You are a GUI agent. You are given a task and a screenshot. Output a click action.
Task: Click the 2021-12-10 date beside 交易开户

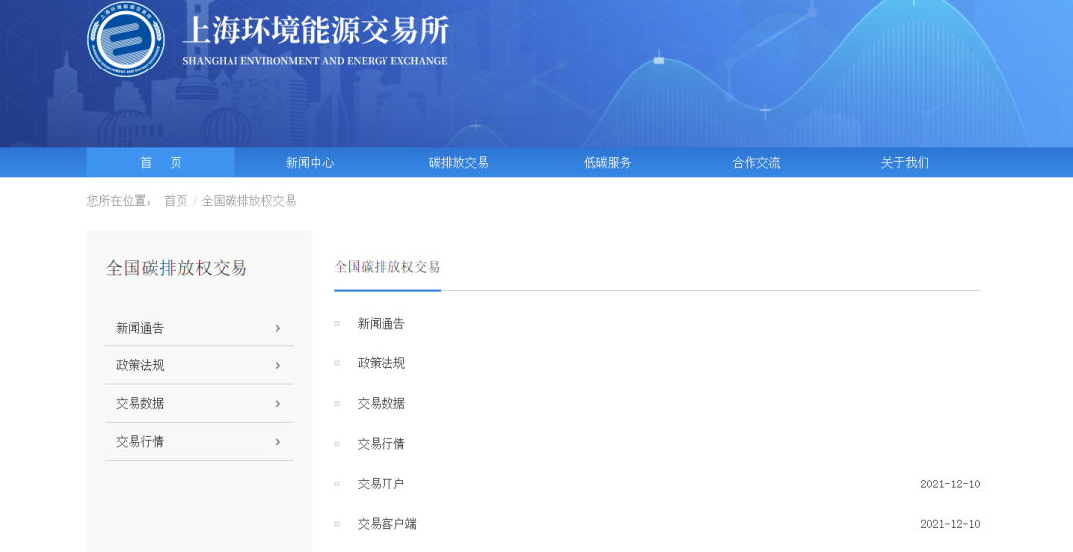(x=950, y=484)
